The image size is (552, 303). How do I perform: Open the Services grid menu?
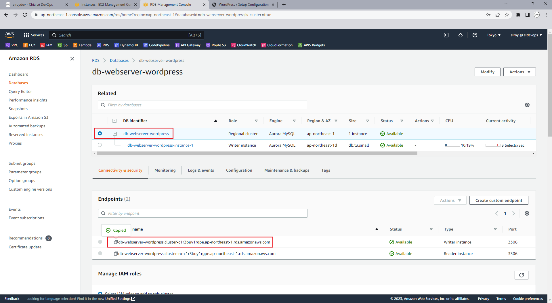coord(34,35)
